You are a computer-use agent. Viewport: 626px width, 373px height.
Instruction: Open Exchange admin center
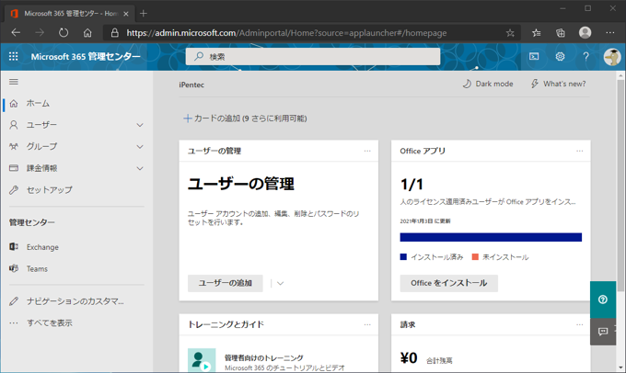[x=41, y=247]
